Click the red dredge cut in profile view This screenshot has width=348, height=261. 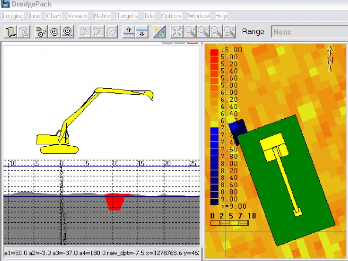[x=114, y=201]
